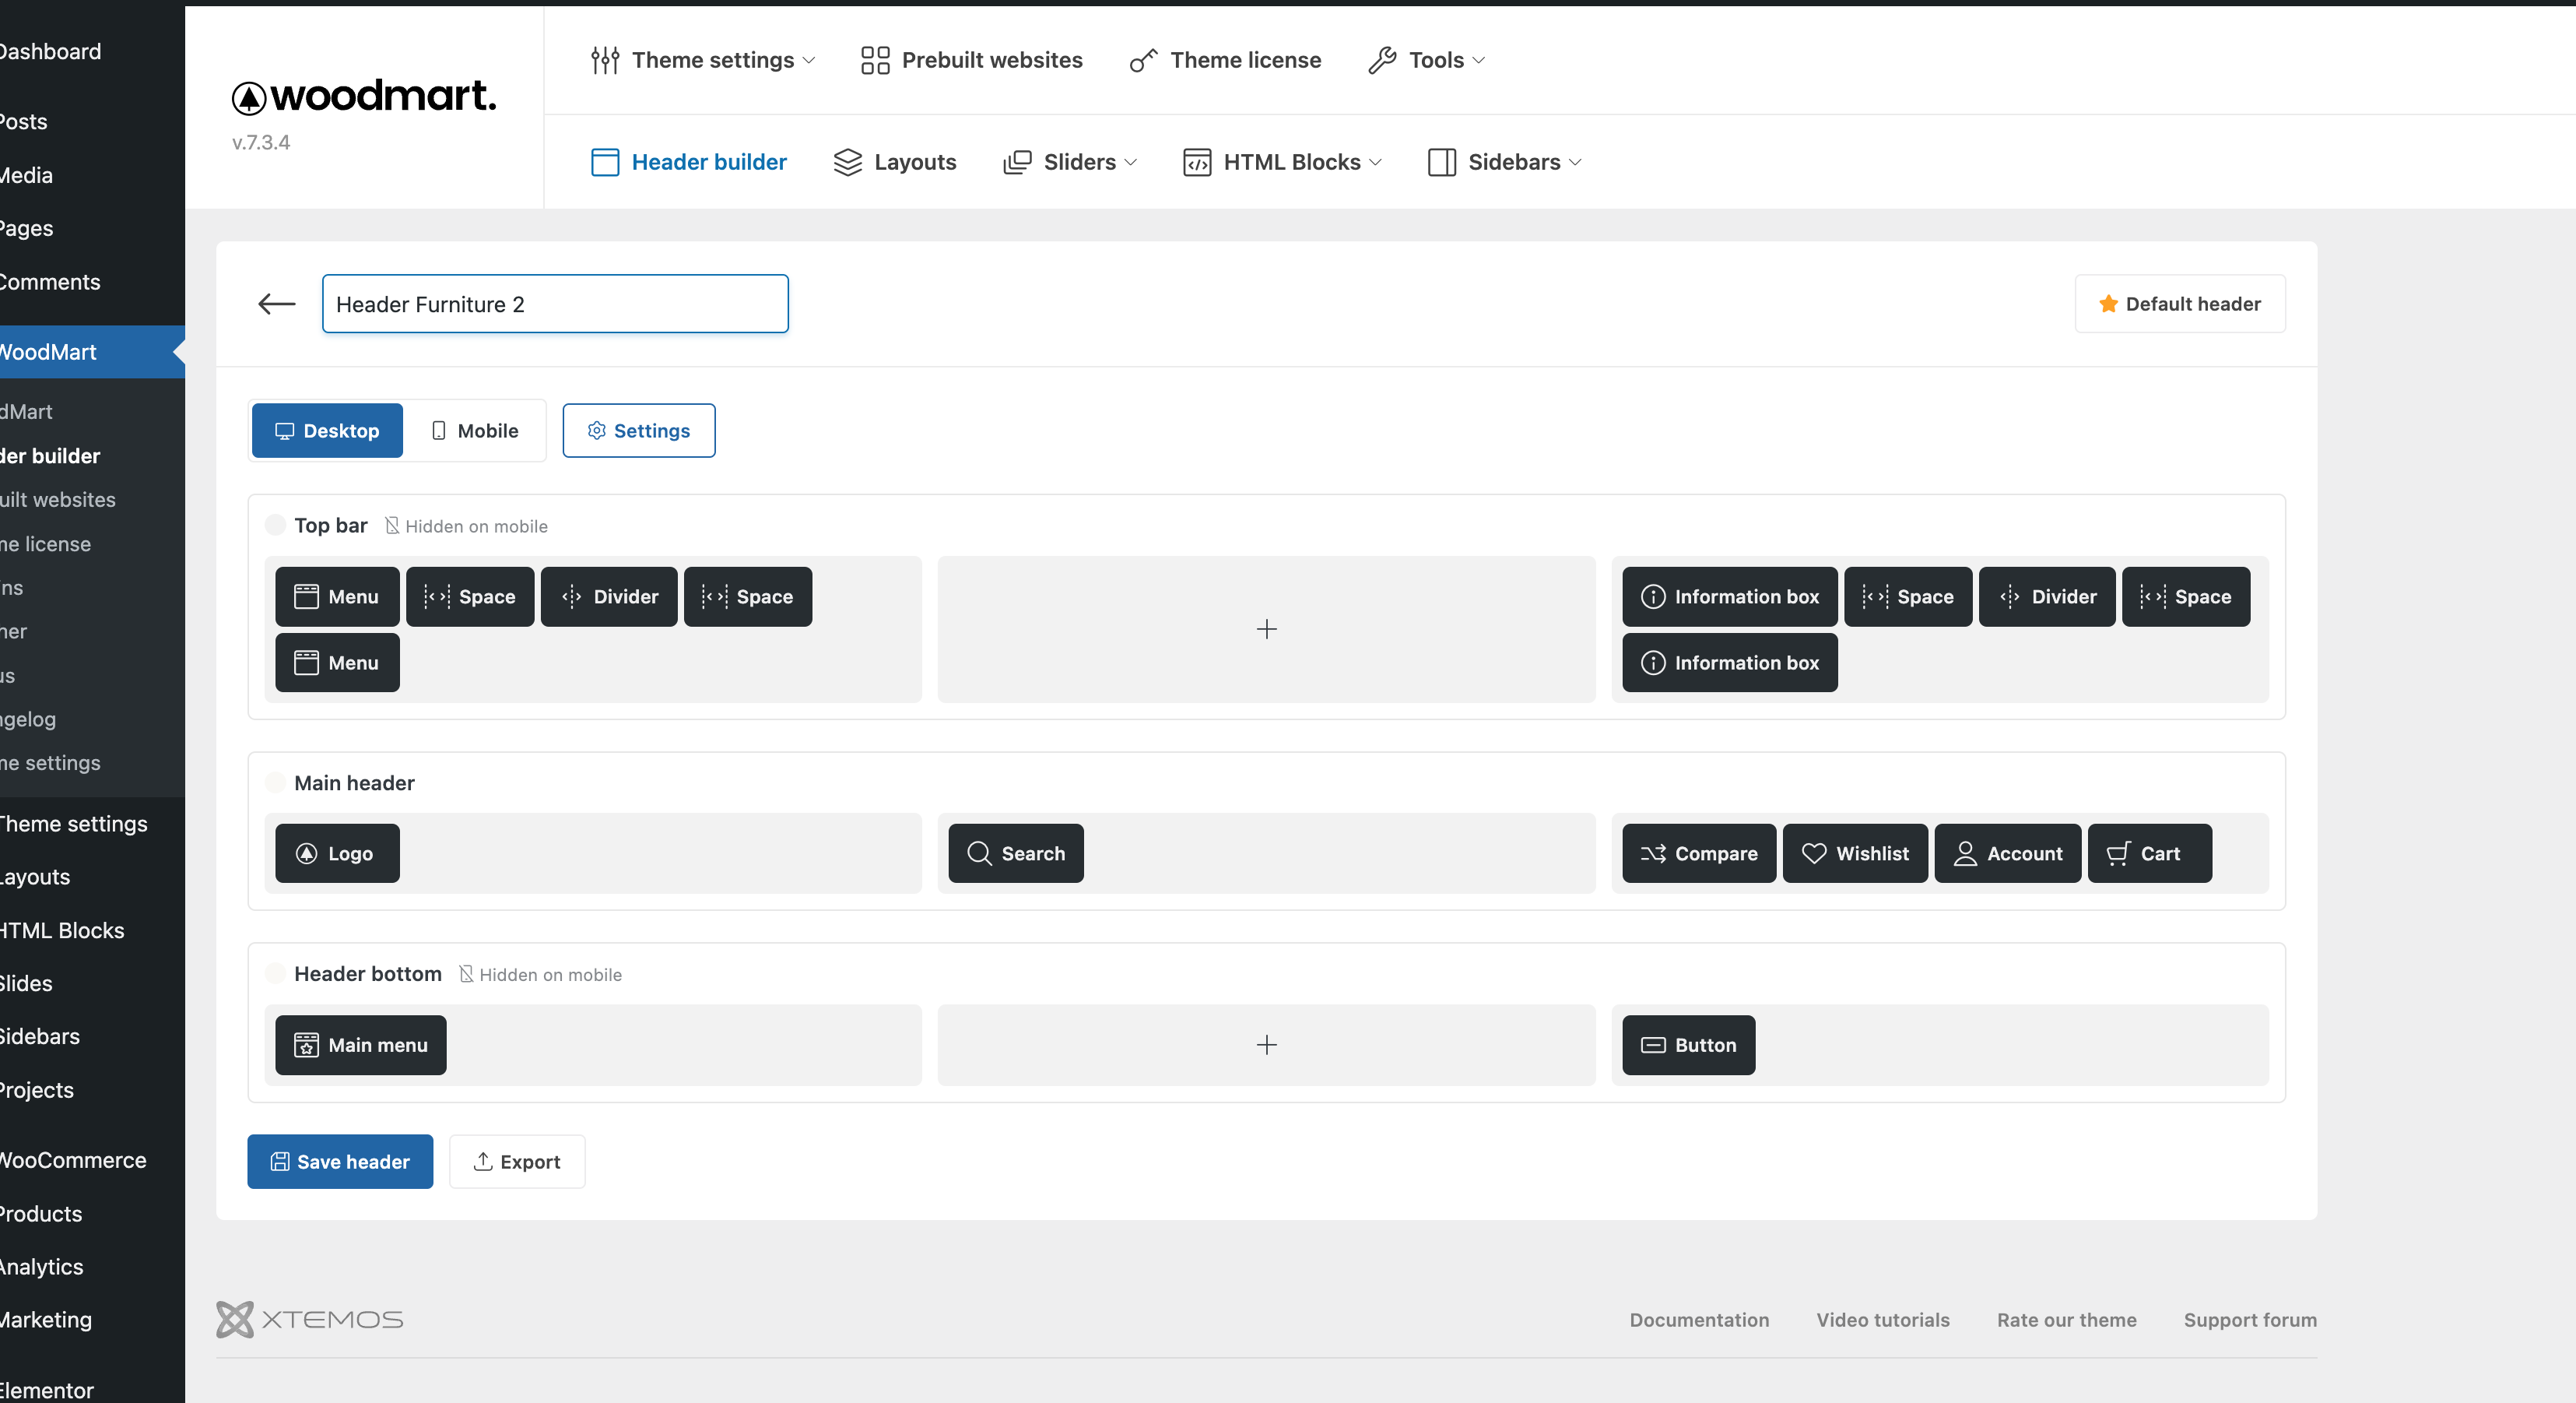This screenshot has width=2576, height=1403.
Task: Click the back arrow beside header name
Action: tap(276, 304)
